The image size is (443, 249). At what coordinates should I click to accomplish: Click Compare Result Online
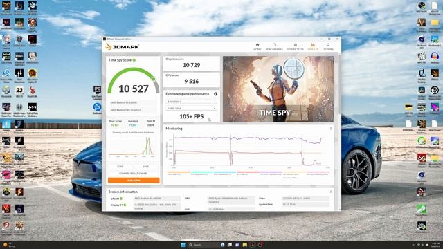pyautogui.click(x=133, y=174)
